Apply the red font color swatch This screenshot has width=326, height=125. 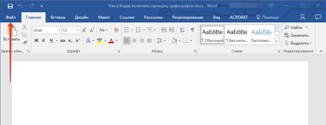111,41
